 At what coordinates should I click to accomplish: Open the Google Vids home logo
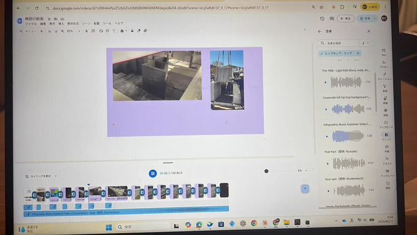(20, 21)
